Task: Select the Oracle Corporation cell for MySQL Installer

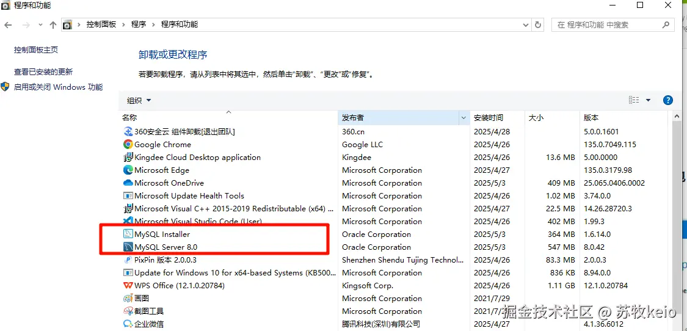Action: (x=376, y=234)
